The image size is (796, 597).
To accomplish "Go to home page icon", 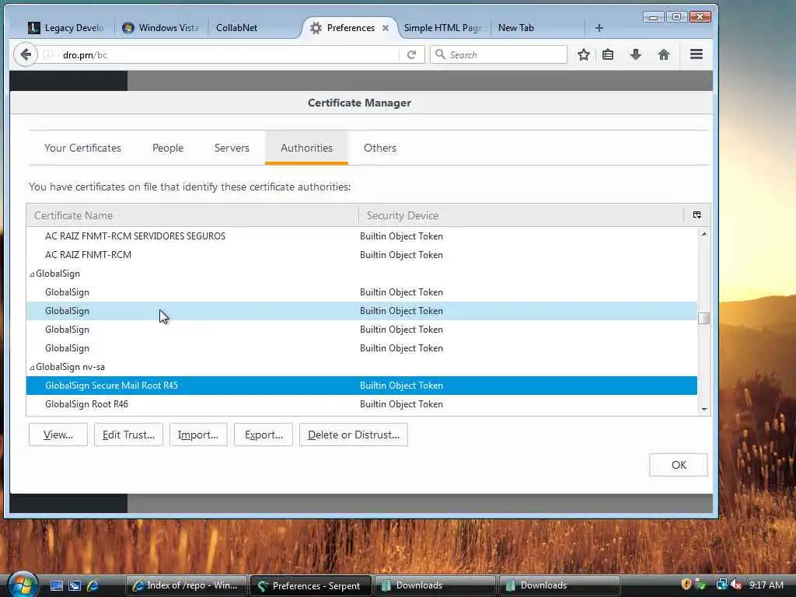I will pos(664,54).
